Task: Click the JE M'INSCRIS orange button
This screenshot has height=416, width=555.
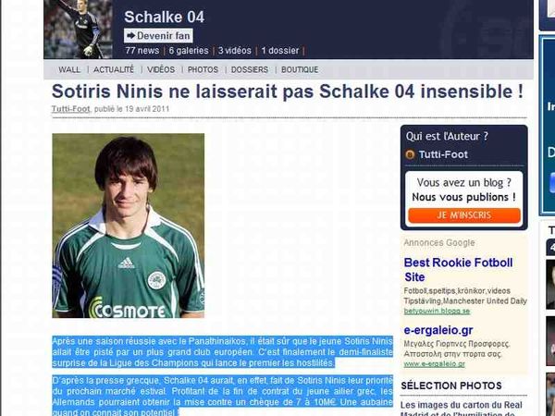Action: (464, 215)
